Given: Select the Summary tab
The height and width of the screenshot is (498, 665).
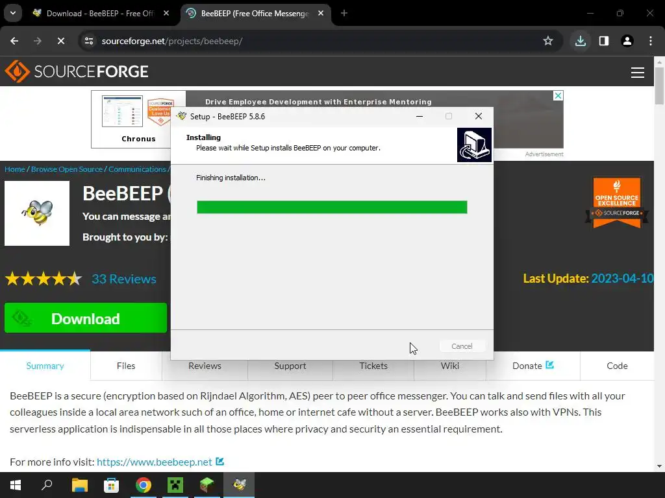Looking at the screenshot, I should [45, 366].
